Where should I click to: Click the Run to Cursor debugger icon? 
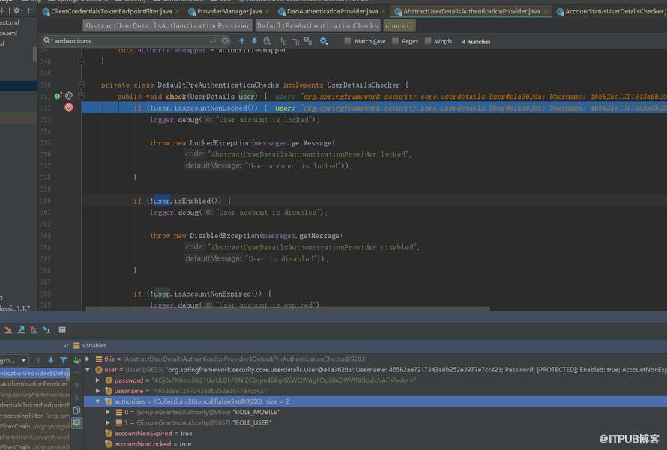pyautogui.click(x=46, y=330)
